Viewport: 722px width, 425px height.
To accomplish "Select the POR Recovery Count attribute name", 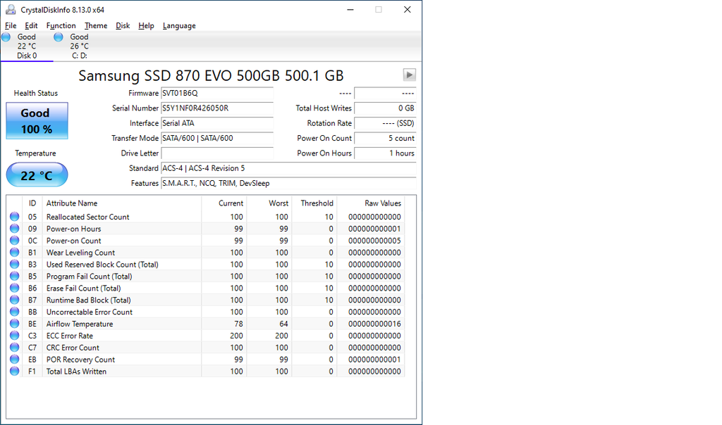I will (80, 360).
